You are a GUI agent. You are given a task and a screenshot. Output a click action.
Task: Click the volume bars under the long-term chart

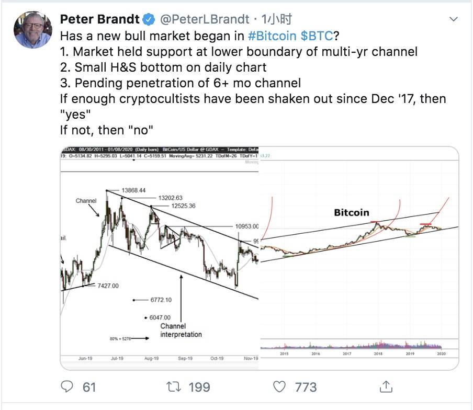[361, 345]
